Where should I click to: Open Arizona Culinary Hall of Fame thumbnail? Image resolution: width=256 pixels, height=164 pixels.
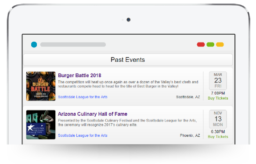41,125
